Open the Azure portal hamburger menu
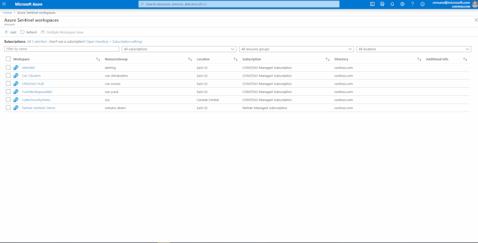This screenshot has width=478, height=243. (4, 4)
